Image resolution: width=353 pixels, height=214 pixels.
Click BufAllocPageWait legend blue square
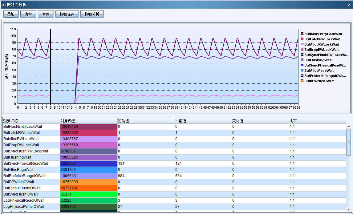[x=302, y=71]
